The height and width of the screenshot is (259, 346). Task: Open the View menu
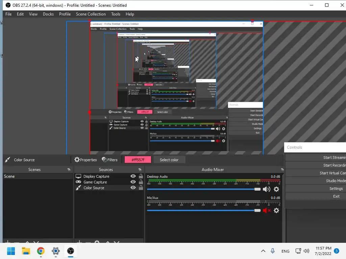[x=33, y=14]
